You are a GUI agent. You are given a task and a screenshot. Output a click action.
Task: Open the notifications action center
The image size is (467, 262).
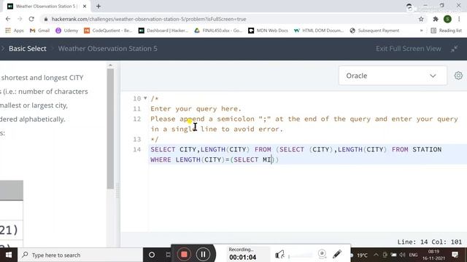[455, 255]
